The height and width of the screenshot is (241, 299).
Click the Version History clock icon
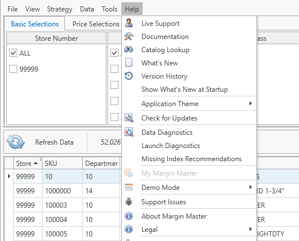point(129,76)
